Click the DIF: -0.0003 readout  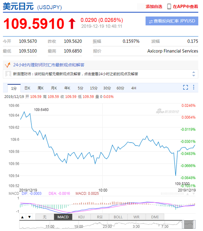[x=32, y=193]
